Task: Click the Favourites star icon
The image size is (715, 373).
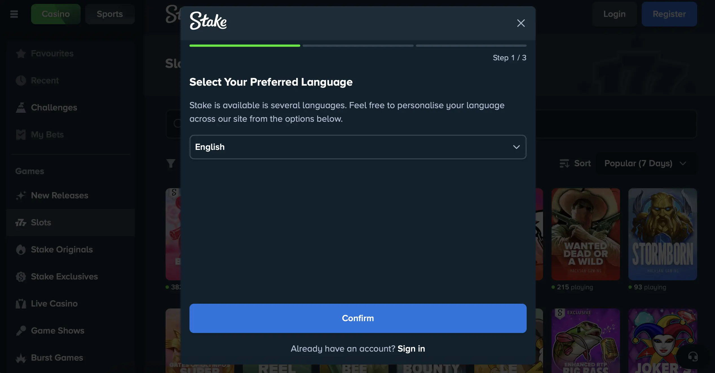Action: coord(21,54)
